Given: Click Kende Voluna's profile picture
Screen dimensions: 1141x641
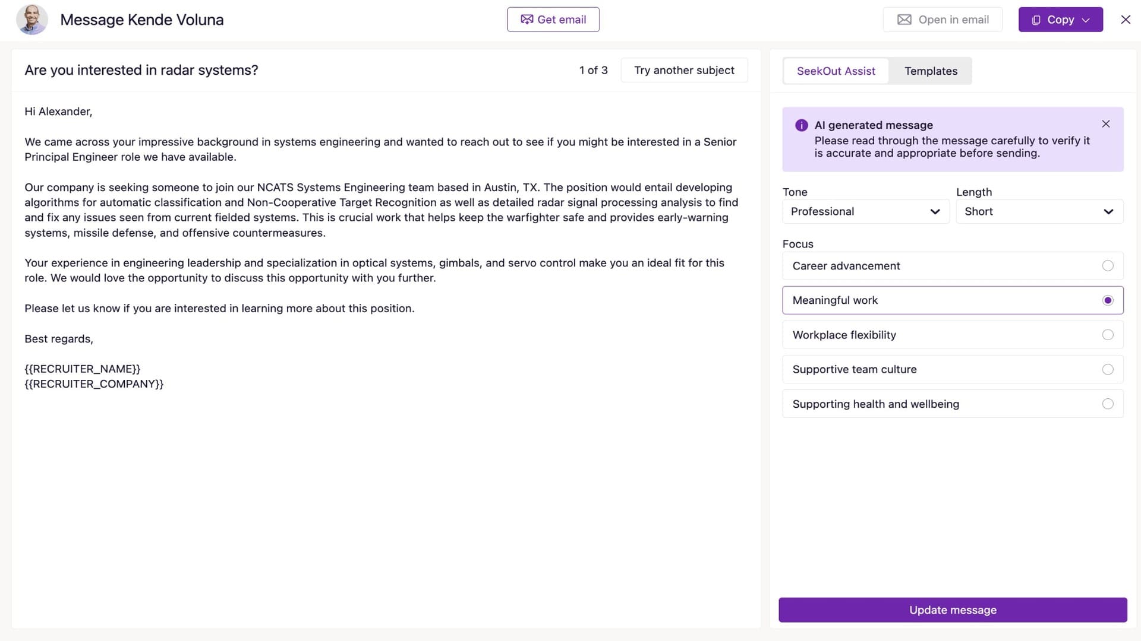Looking at the screenshot, I should click(32, 19).
